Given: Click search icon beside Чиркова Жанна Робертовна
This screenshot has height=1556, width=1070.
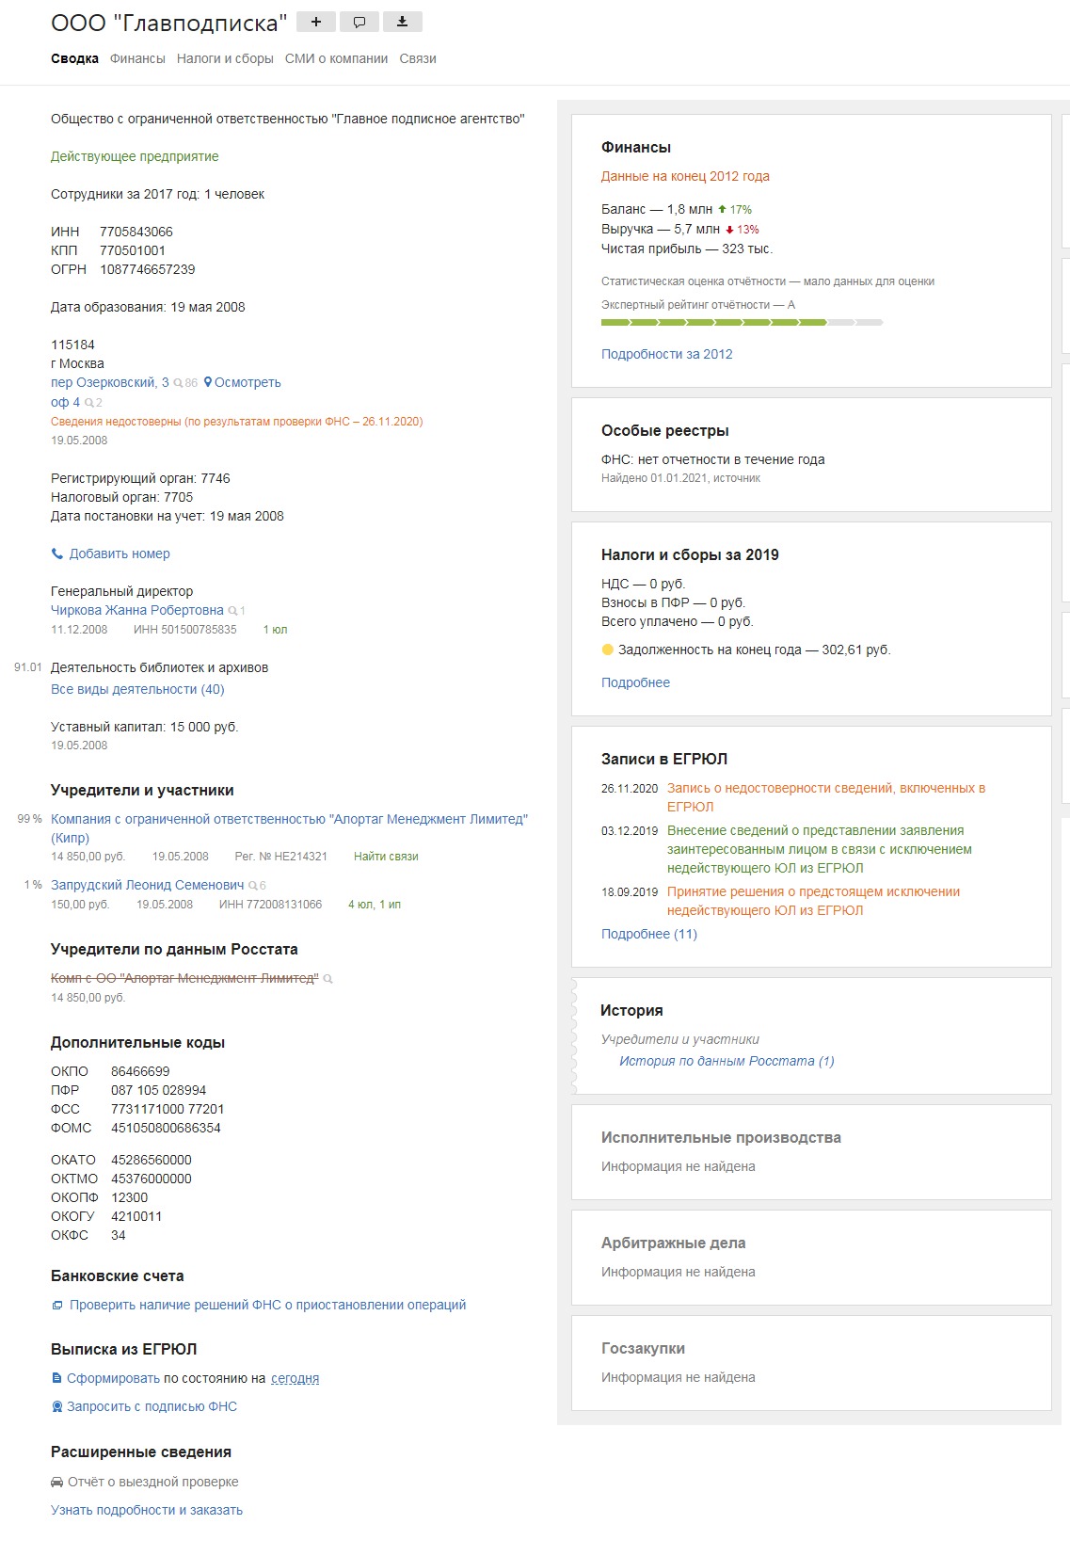Looking at the screenshot, I should coord(232,611).
